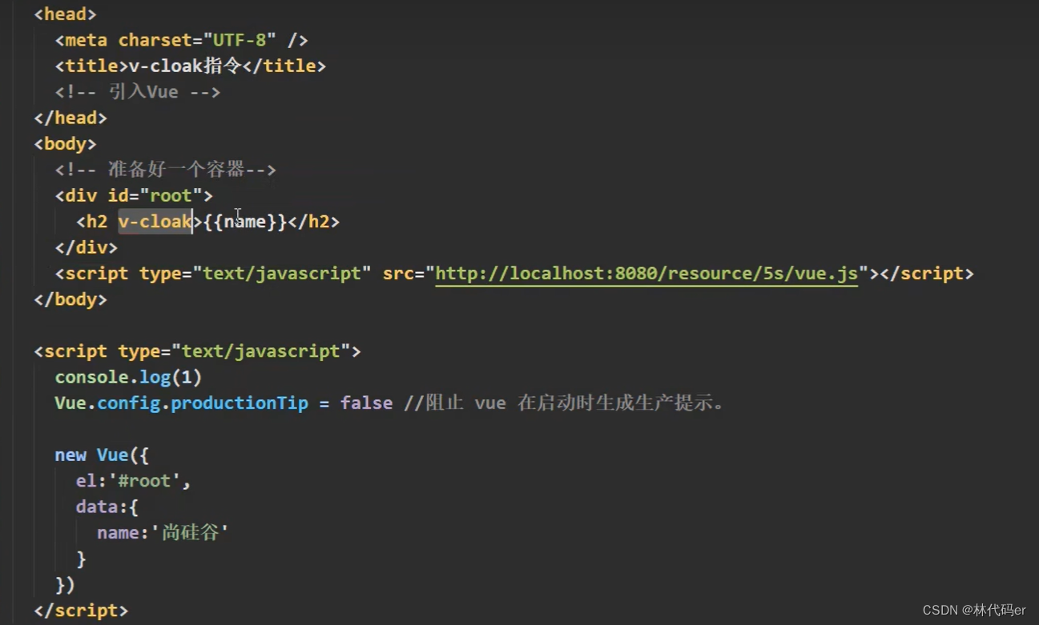This screenshot has height=625, width=1039.
Task: Click the h2 opening tag
Action: pos(93,222)
